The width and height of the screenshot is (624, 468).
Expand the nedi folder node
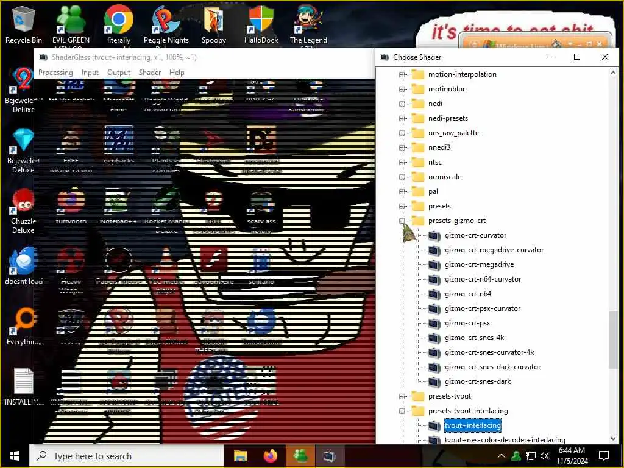coord(402,104)
